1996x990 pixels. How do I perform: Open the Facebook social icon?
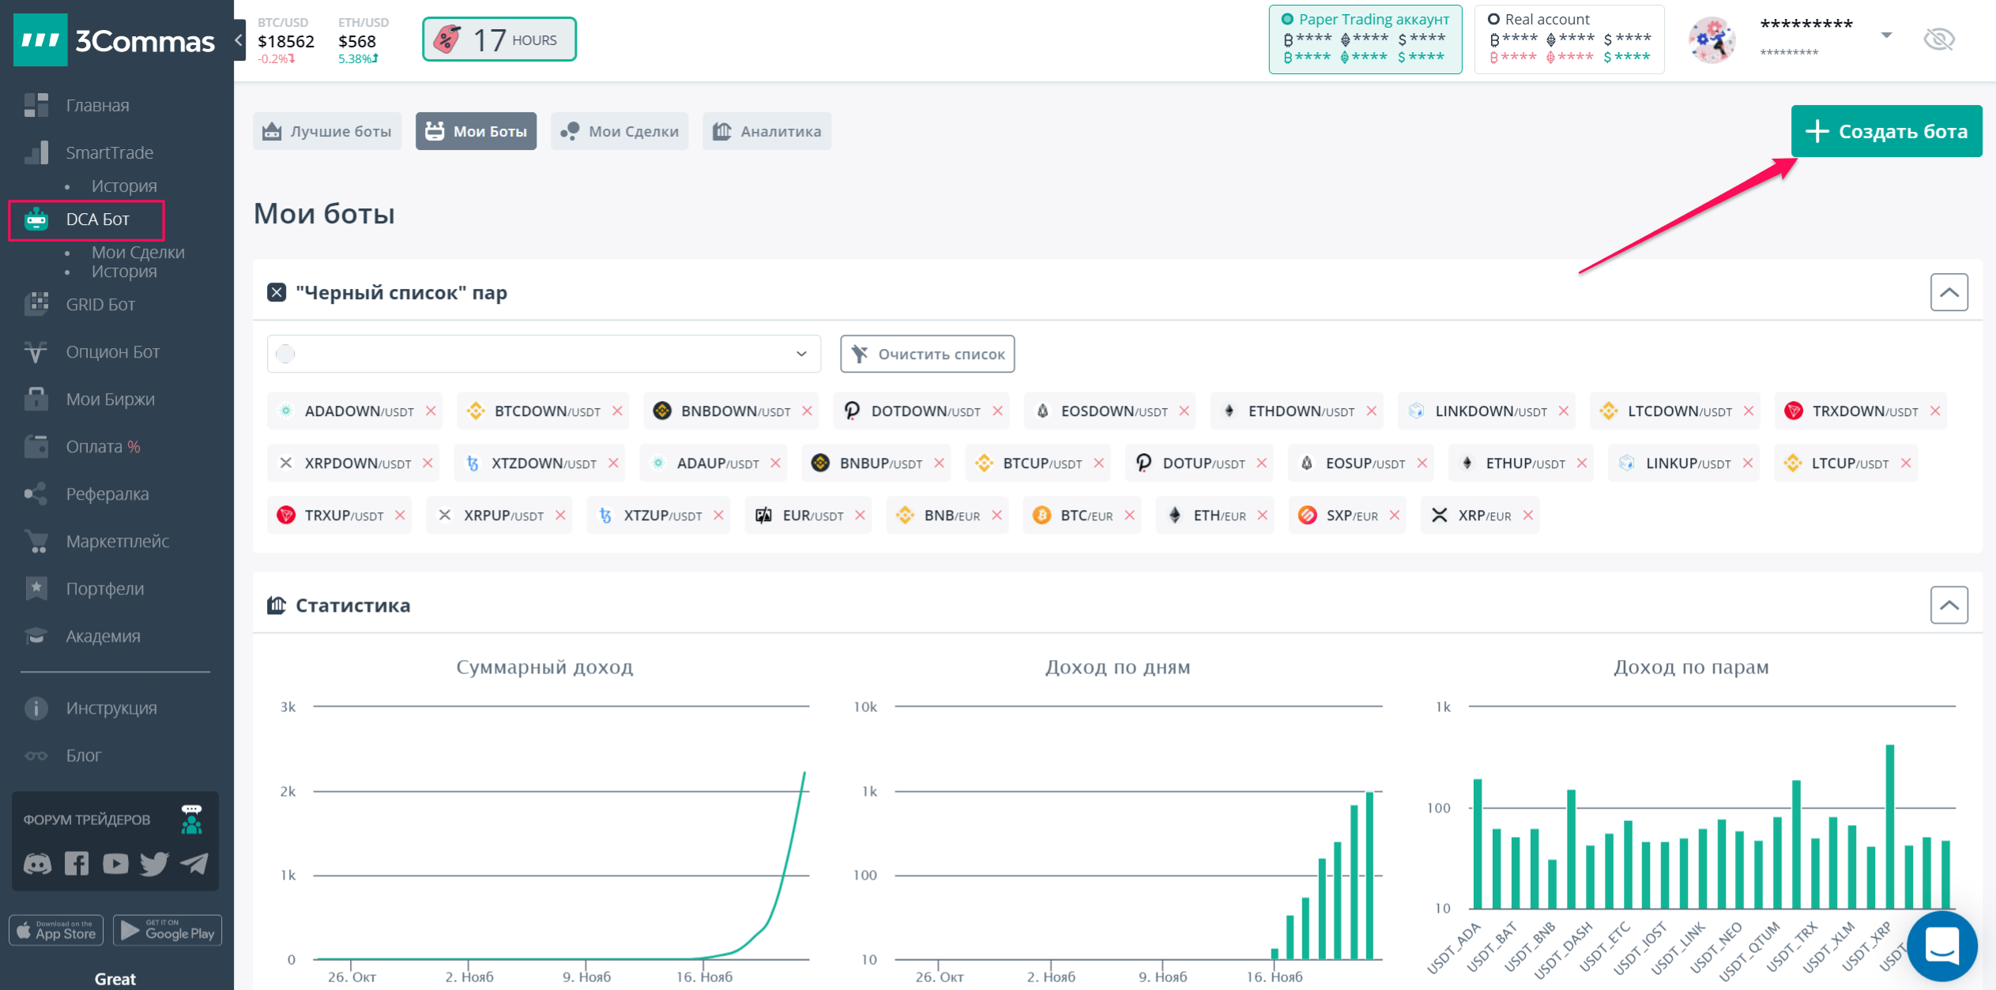click(x=77, y=864)
